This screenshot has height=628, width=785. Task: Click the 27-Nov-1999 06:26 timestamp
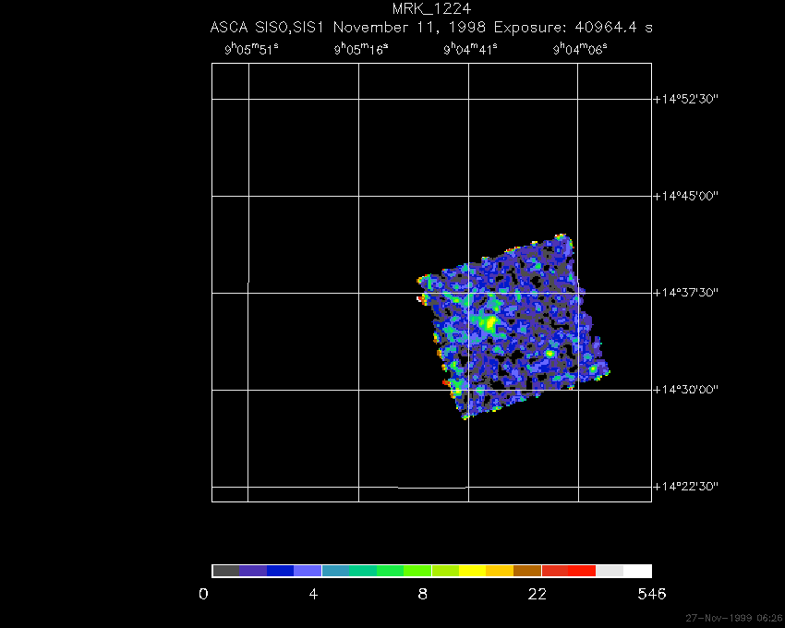point(734,618)
